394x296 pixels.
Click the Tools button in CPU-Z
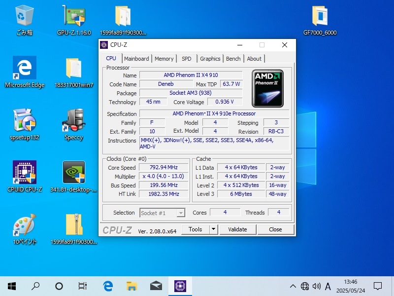(x=196, y=229)
